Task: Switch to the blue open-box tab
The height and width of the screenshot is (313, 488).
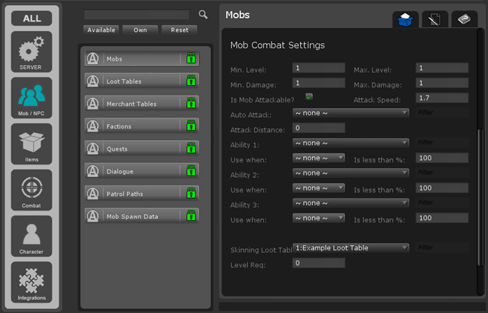Action: pyautogui.click(x=406, y=20)
